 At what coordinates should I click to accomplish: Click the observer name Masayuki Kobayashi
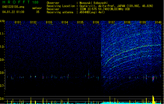pos(94,3)
